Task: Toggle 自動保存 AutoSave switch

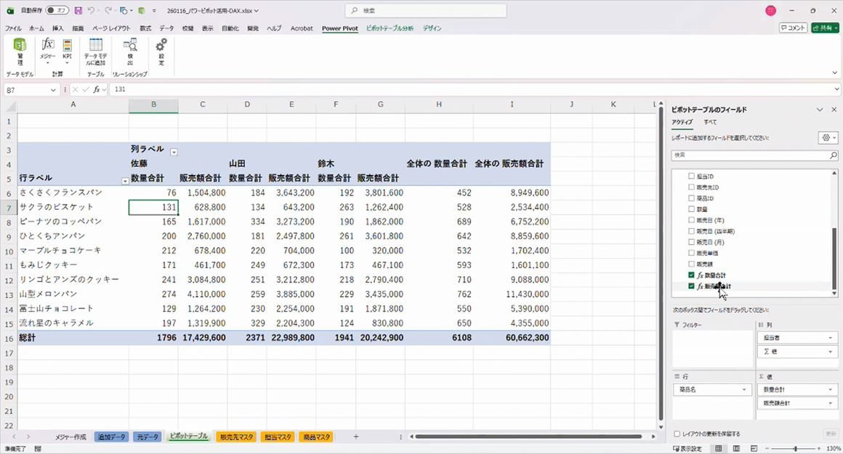Action: pyautogui.click(x=57, y=10)
